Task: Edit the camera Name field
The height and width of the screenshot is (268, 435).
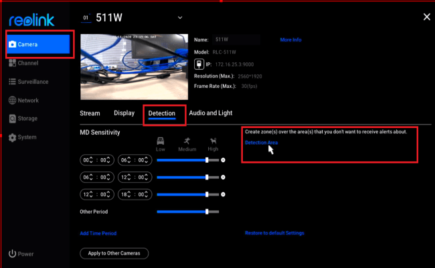Action: coord(236,40)
